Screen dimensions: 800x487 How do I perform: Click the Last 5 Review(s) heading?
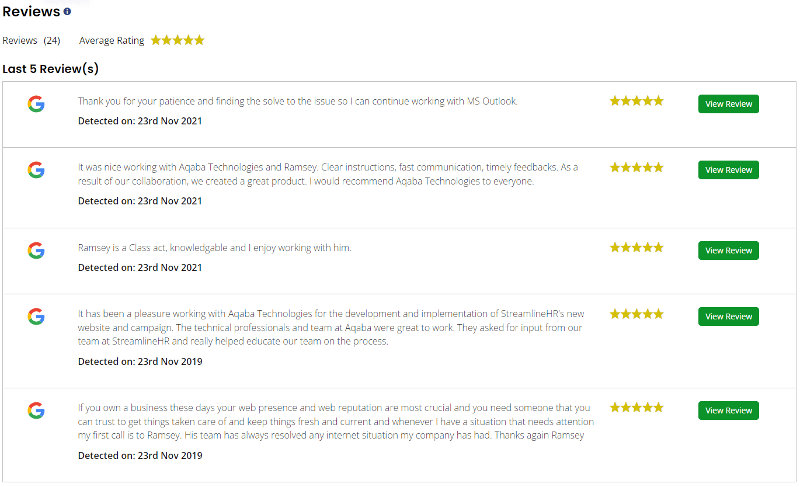tap(51, 69)
